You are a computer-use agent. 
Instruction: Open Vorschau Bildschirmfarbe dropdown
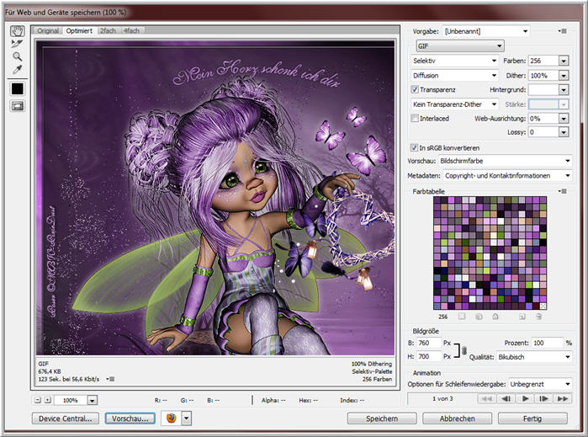click(x=505, y=161)
